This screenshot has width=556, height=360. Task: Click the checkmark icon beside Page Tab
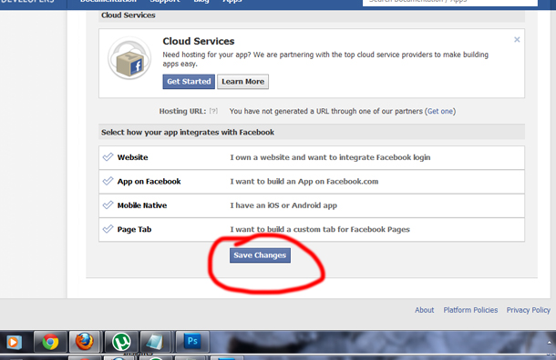108,229
